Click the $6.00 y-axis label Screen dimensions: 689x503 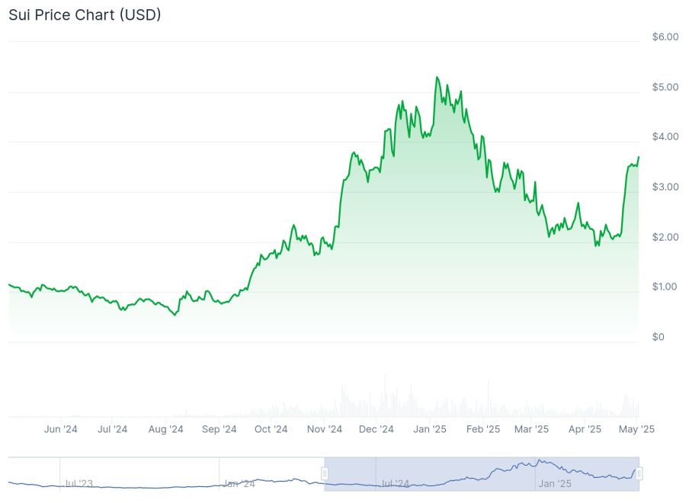(665, 37)
